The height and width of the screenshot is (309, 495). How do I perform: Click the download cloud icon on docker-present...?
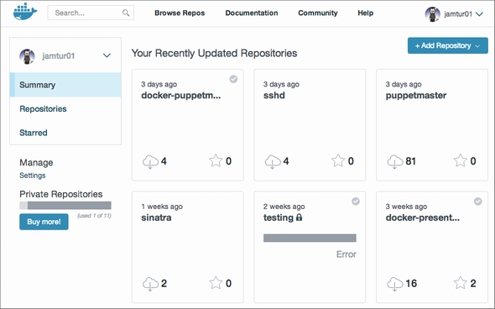(395, 284)
